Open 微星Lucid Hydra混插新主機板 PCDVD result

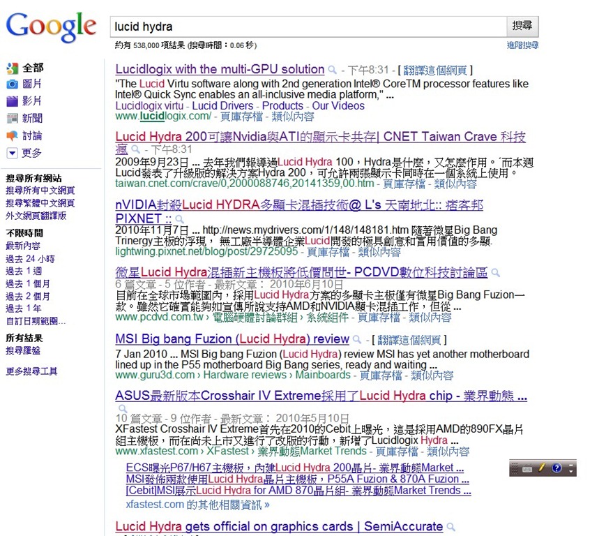click(x=301, y=272)
